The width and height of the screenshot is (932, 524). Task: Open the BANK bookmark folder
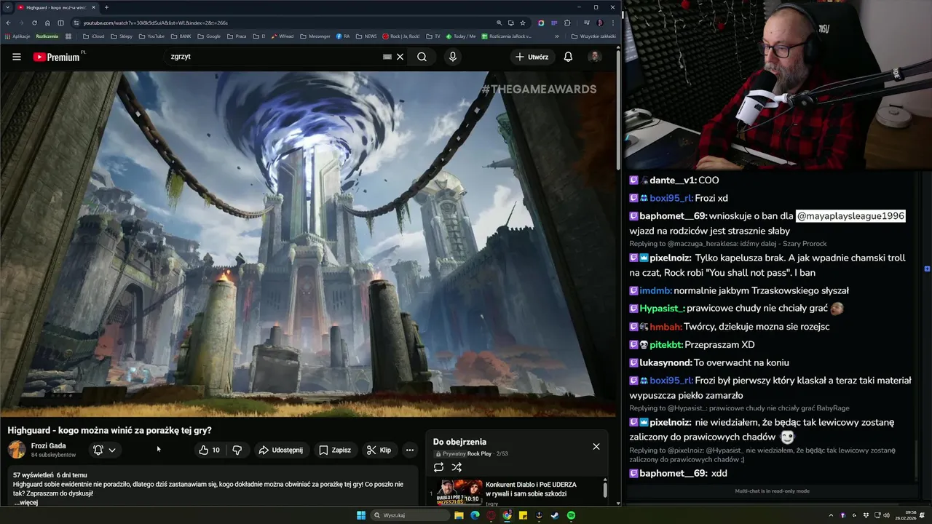coord(180,36)
